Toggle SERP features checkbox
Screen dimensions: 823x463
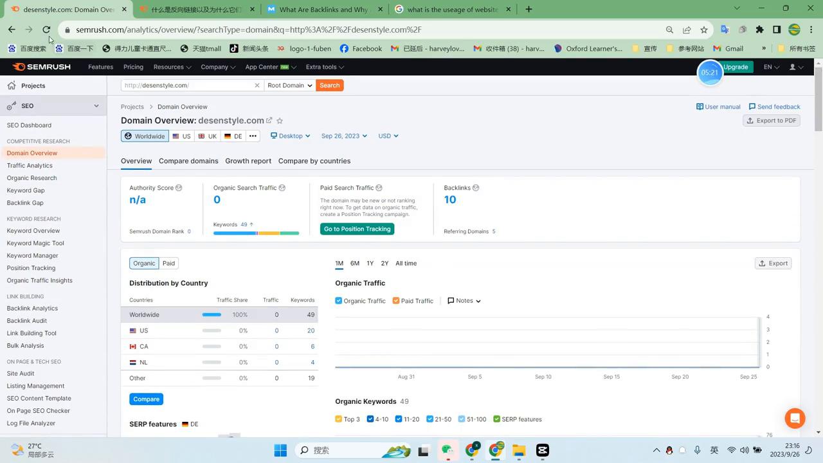[497, 419]
